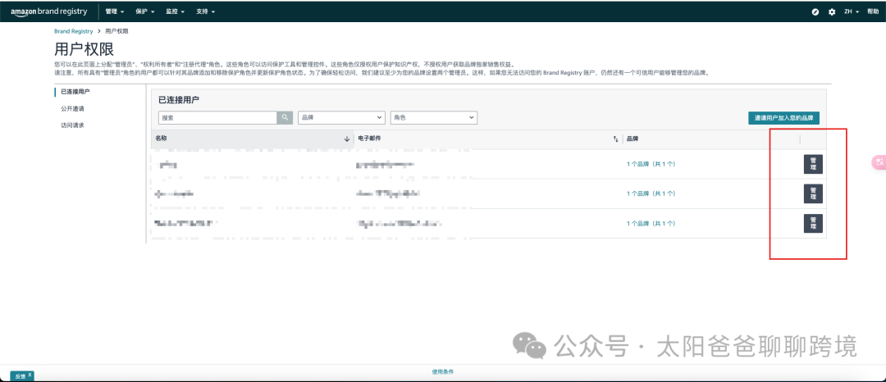Click the 品牌 column header

point(633,139)
